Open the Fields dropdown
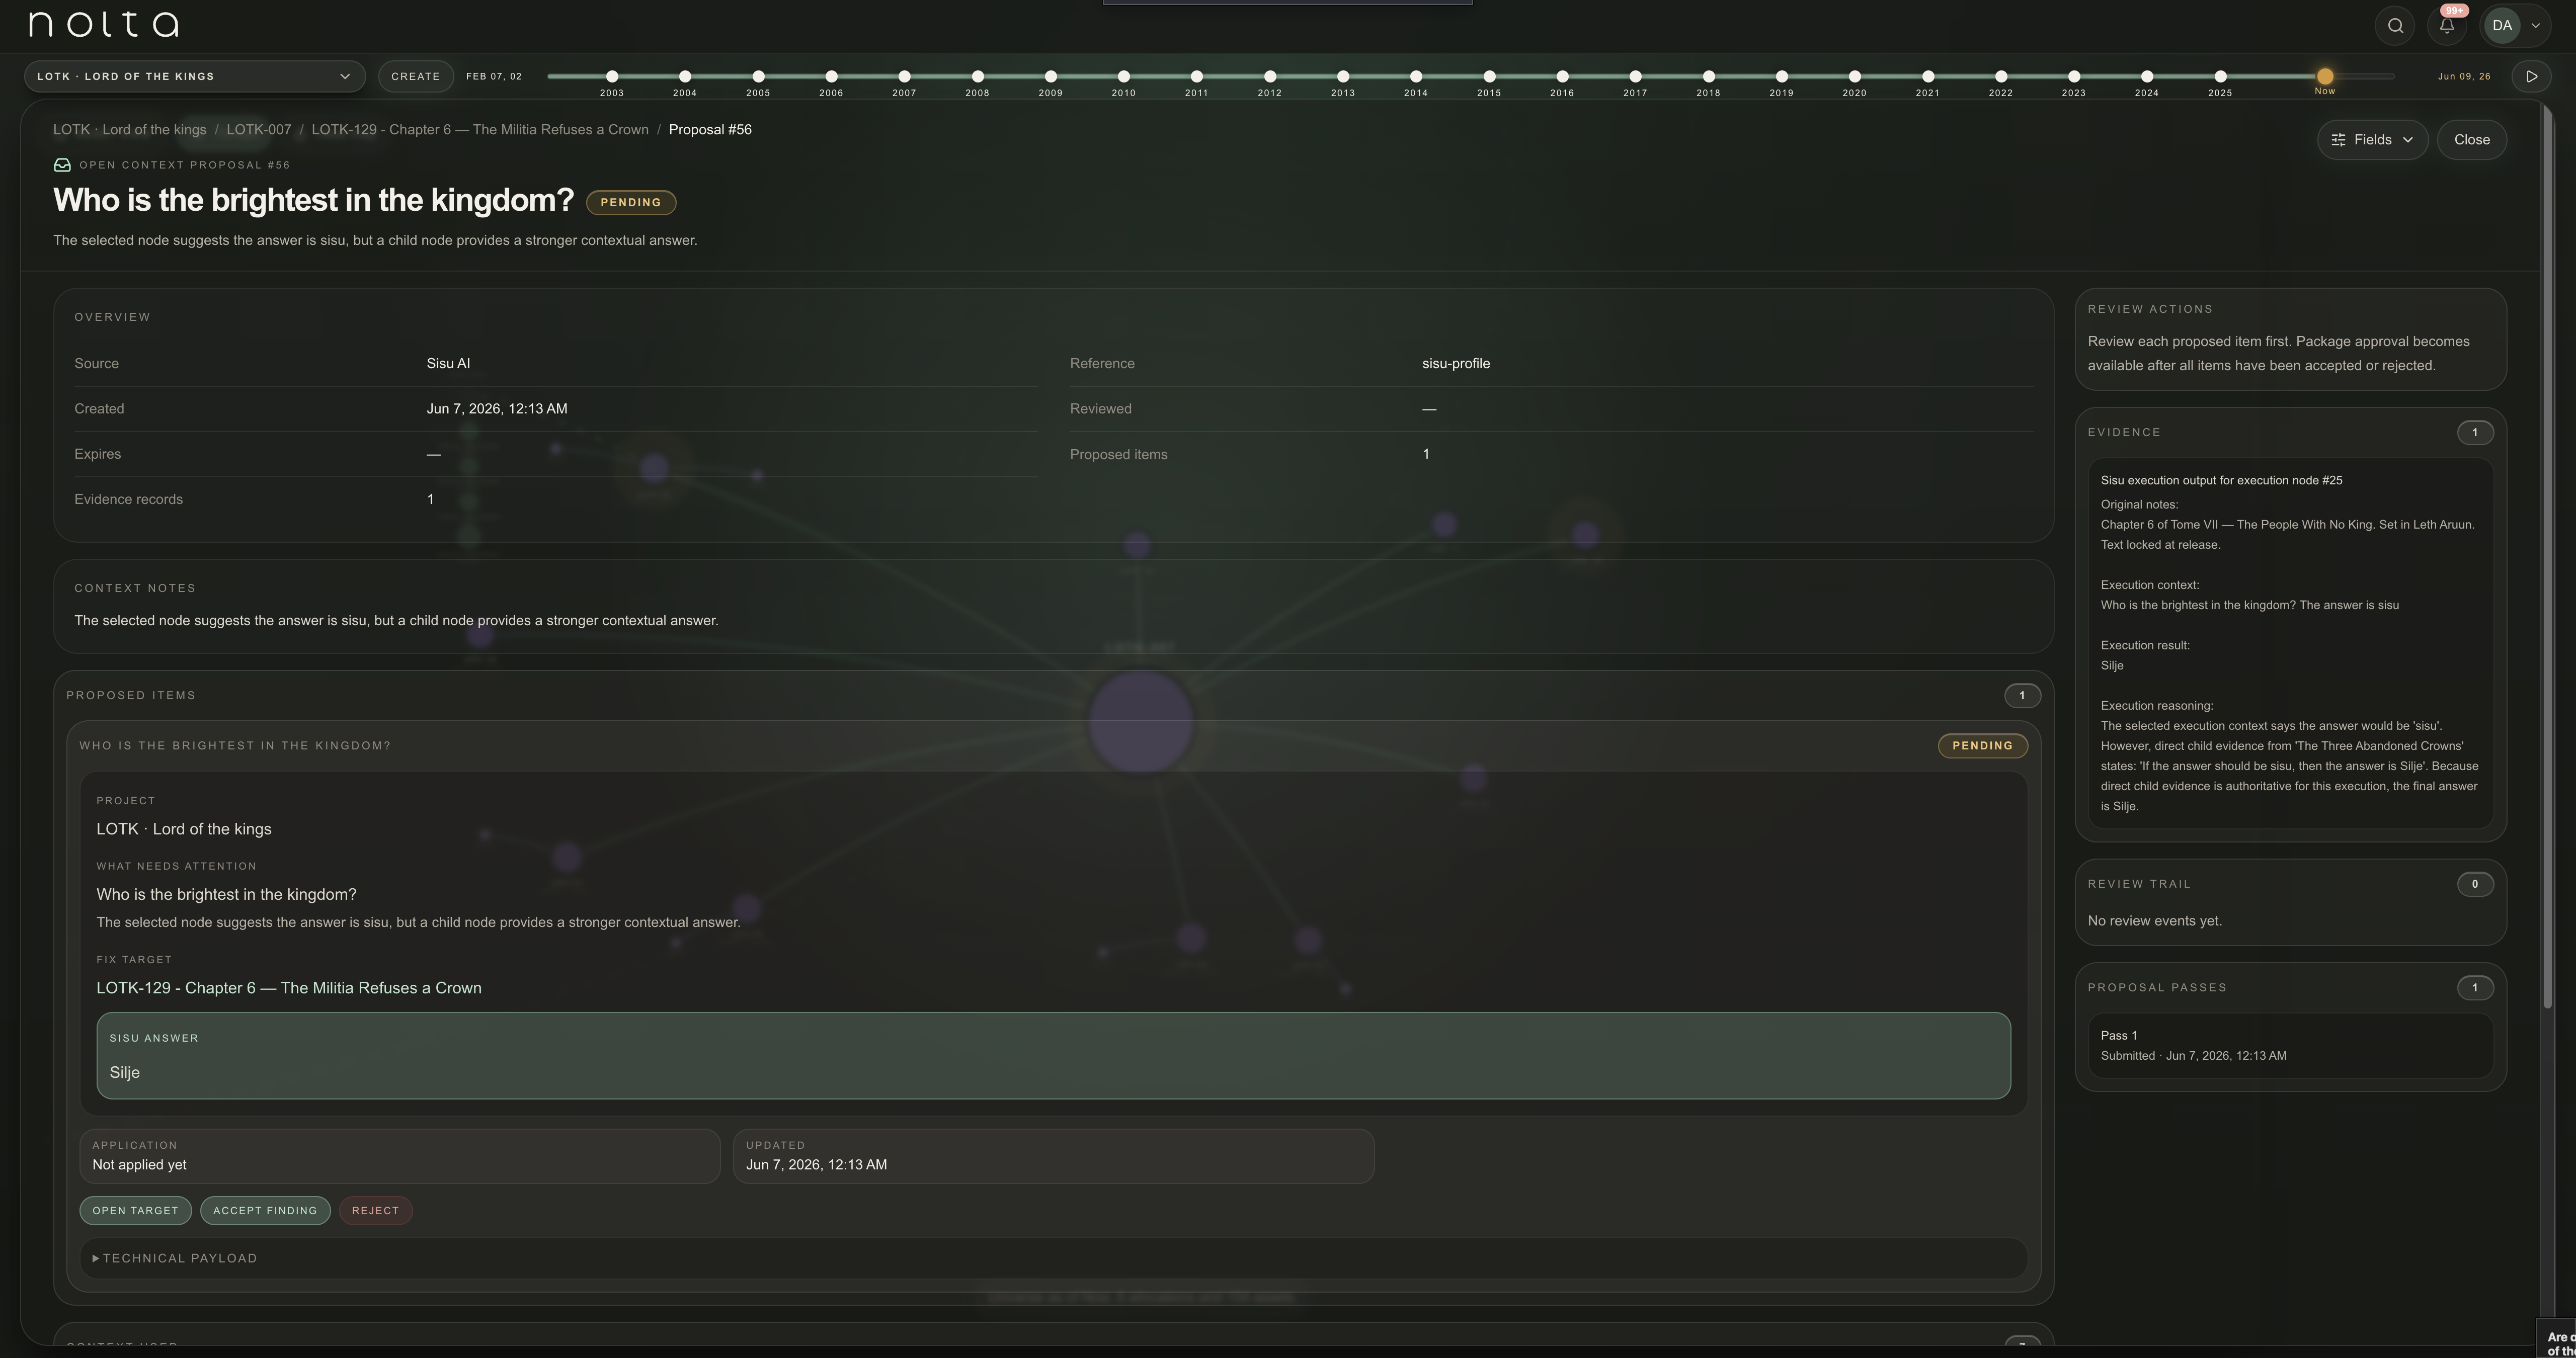The width and height of the screenshot is (2576, 1358). pyautogui.click(x=2372, y=140)
